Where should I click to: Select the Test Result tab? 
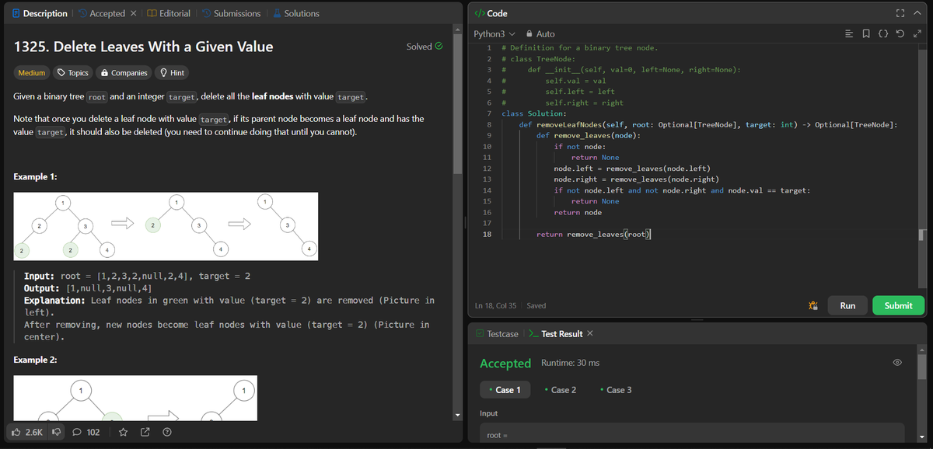[555, 333]
